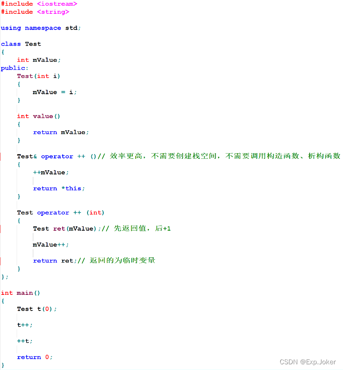Click the class Test declaration
Screen dimensions: 343x370
21,44
